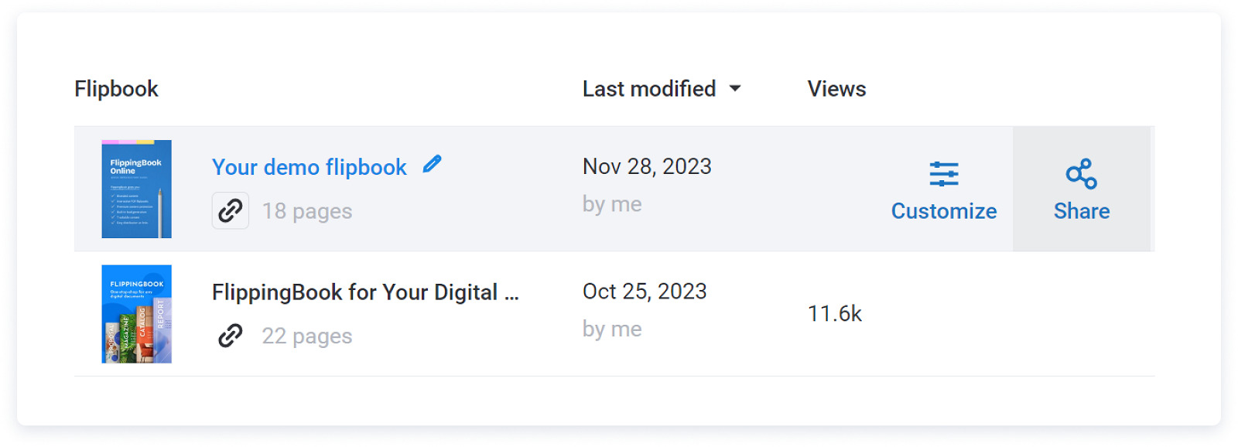Select the FlippingBook digital documents thumbnail

pos(136,313)
